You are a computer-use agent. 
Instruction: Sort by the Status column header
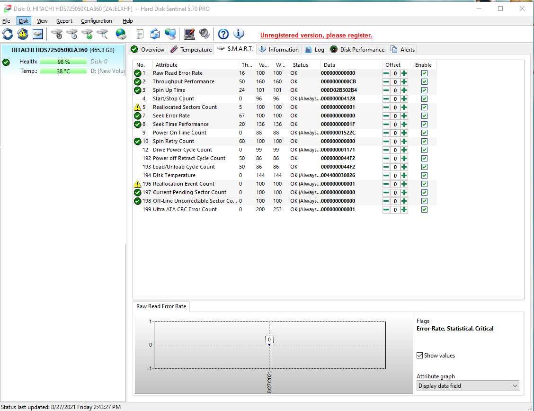(305, 65)
